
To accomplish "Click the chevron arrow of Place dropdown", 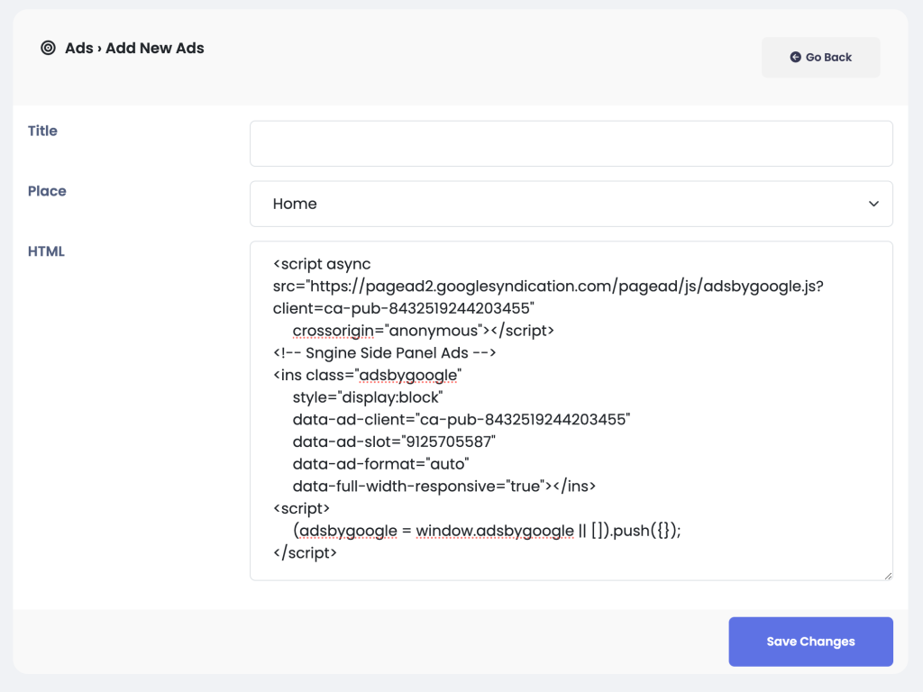I will pyautogui.click(x=873, y=204).
